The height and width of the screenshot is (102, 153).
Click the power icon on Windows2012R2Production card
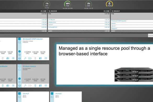click(19, 39)
